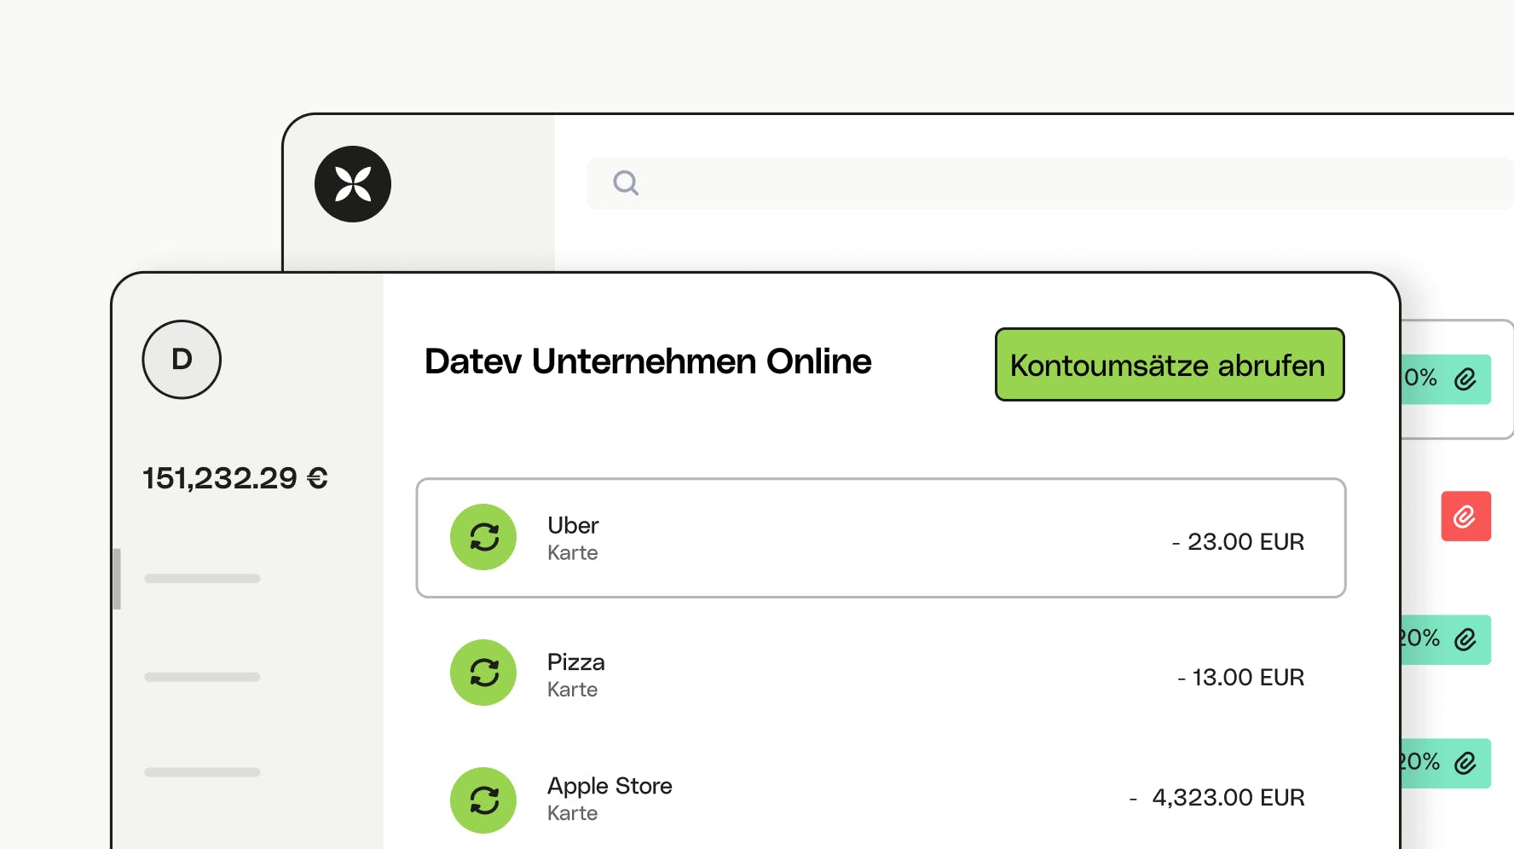The height and width of the screenshot is (849, 1514).
Task: Expand the Datev Unternehmen Online heading
Action: click(649, 361)
